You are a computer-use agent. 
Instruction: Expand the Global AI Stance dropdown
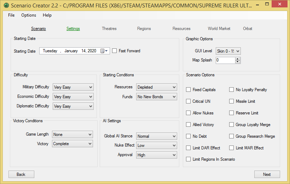pos(156,136)
